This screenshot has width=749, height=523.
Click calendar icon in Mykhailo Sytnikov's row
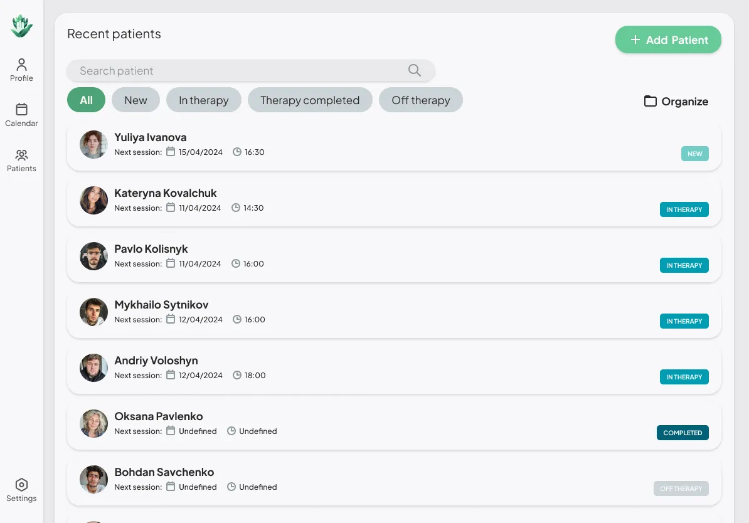coord(171,319)
